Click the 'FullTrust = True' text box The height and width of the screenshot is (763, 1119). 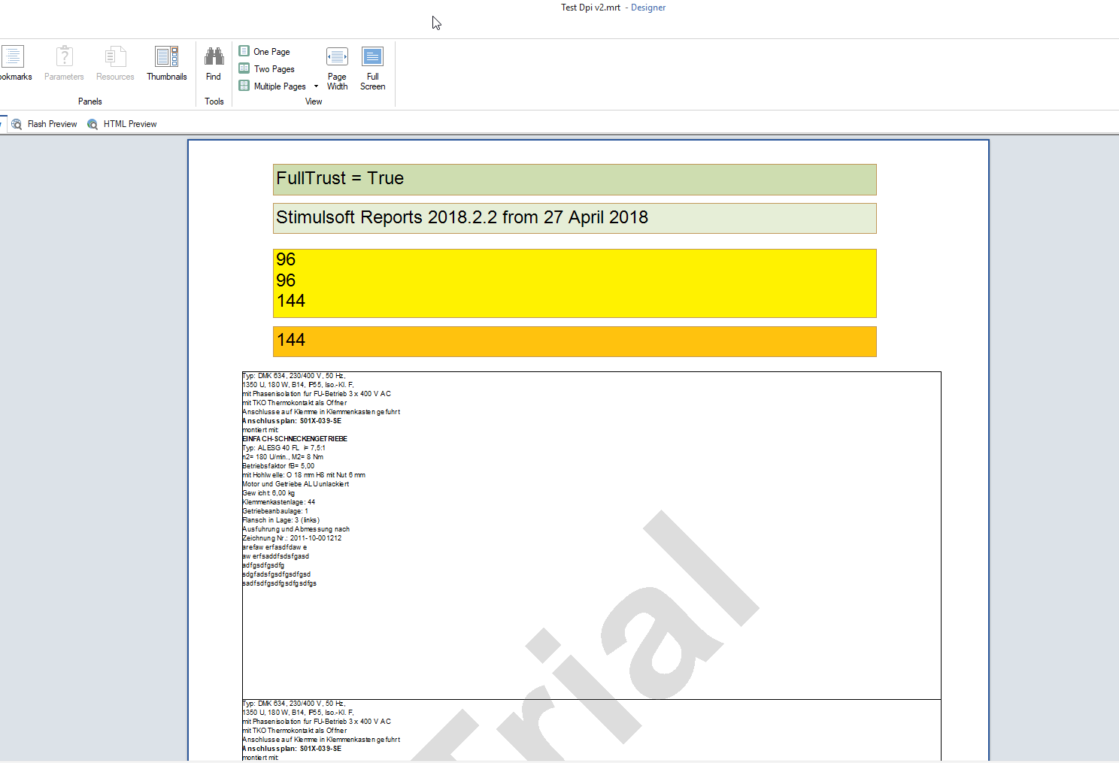click(575, 180)
